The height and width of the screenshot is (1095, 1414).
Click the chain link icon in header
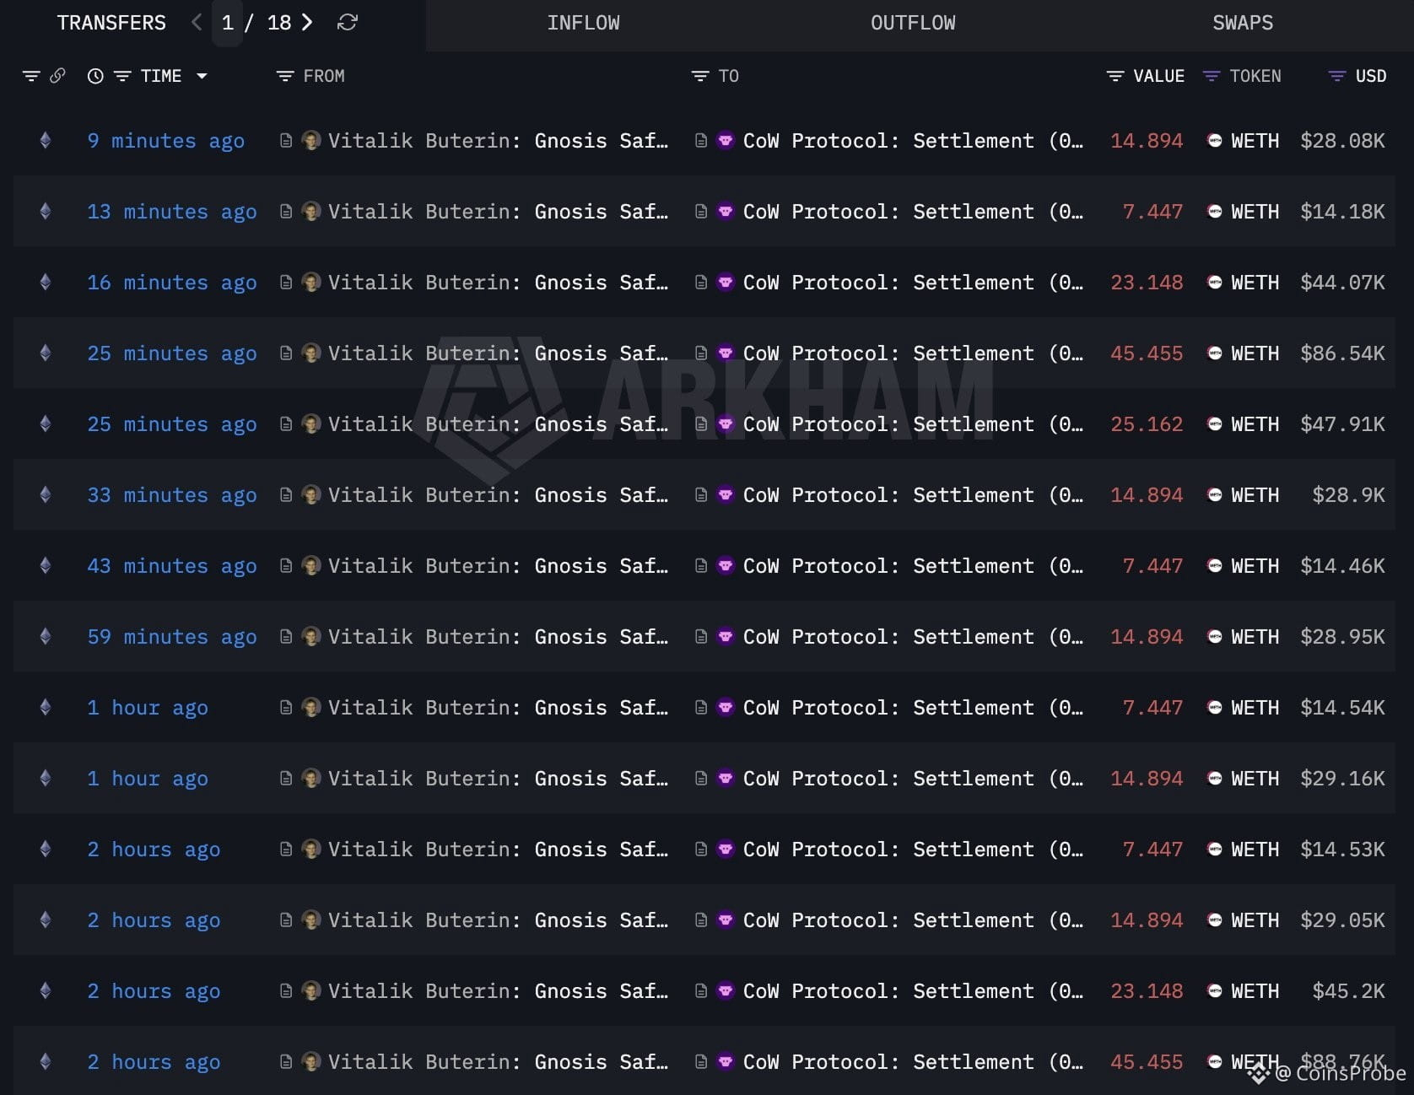57,76
